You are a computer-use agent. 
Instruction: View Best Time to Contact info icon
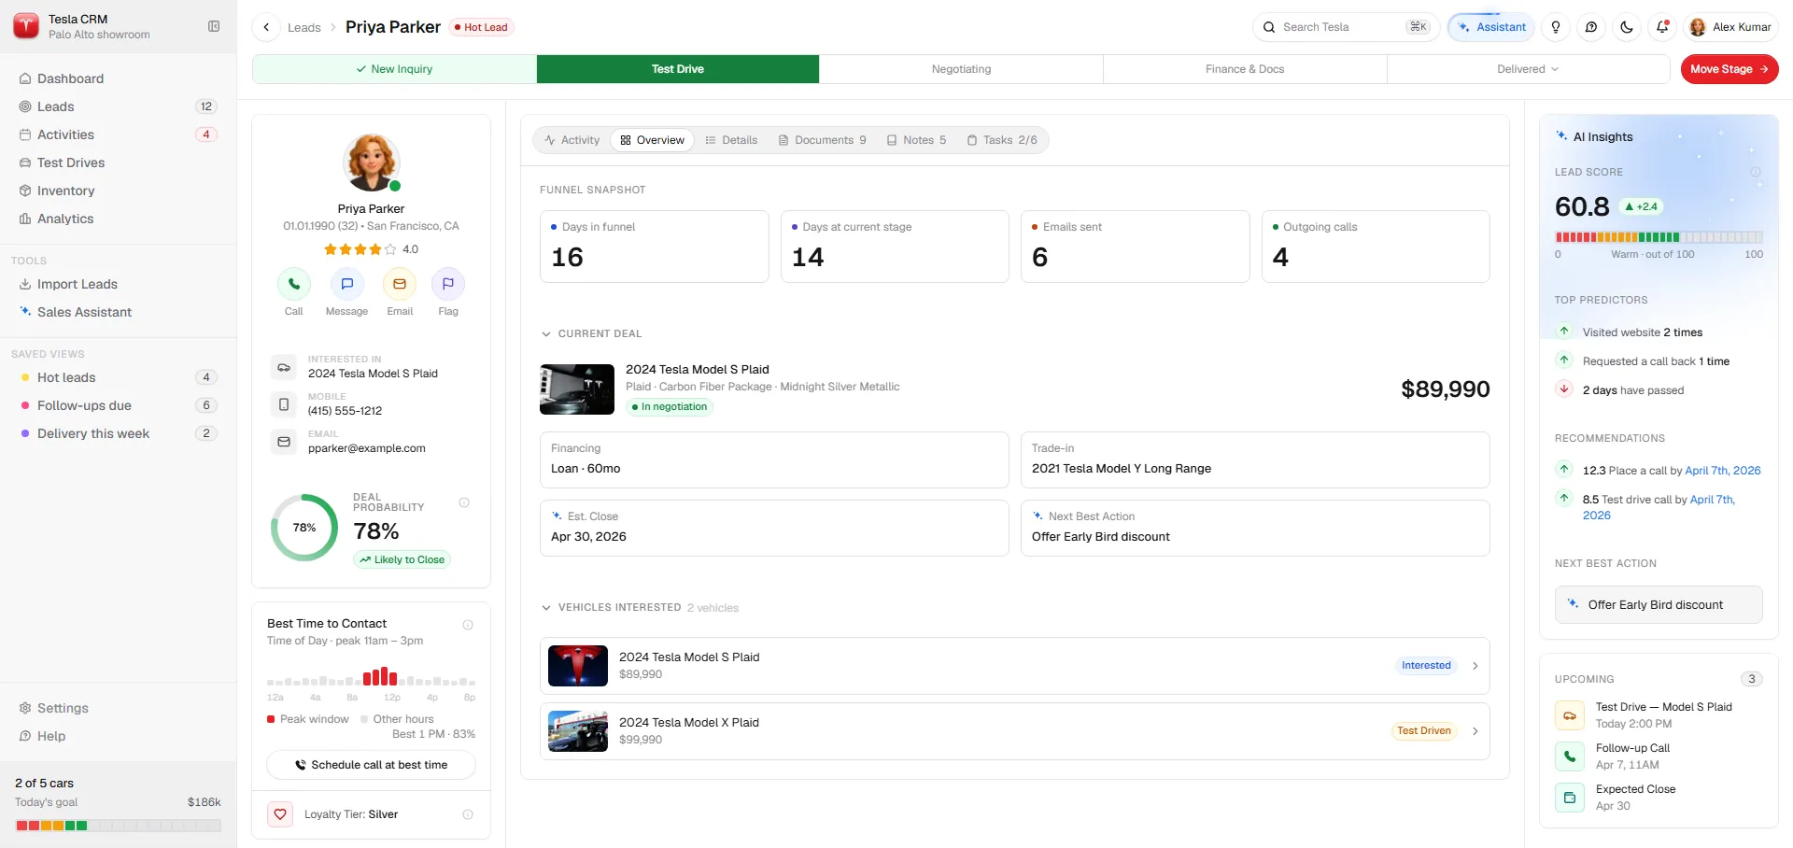tap(468, 625)
